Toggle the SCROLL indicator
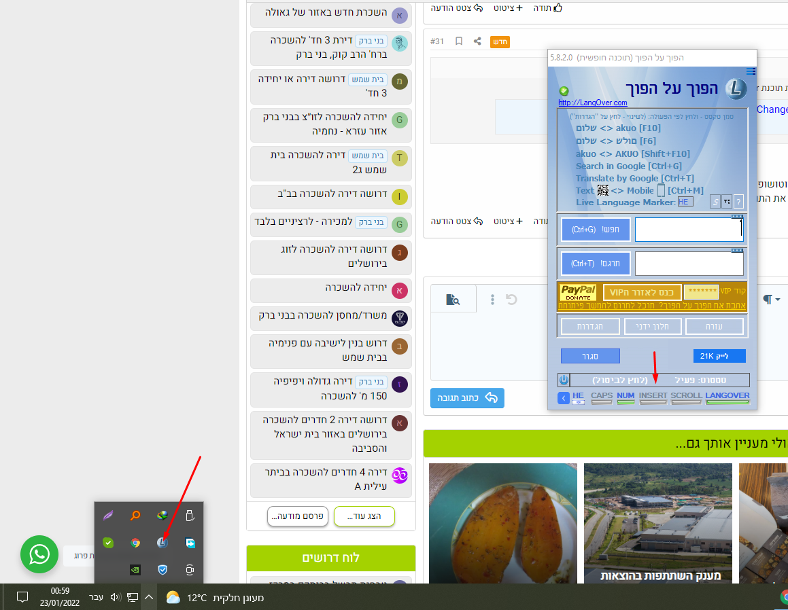 pos(686,397)
